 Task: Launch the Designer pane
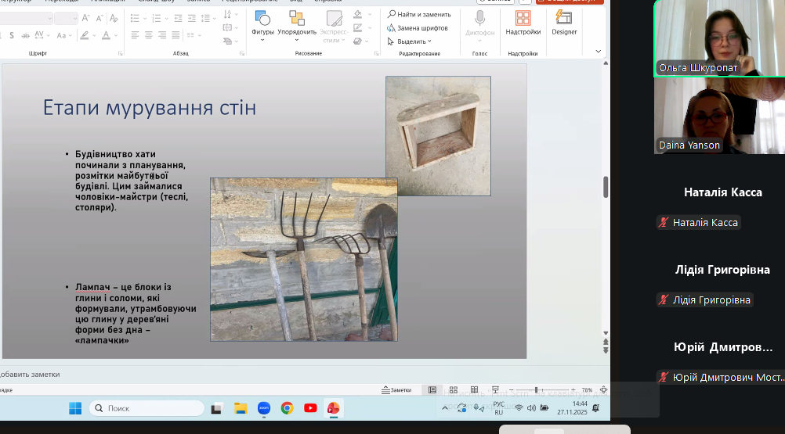click(x=564, y=23)
